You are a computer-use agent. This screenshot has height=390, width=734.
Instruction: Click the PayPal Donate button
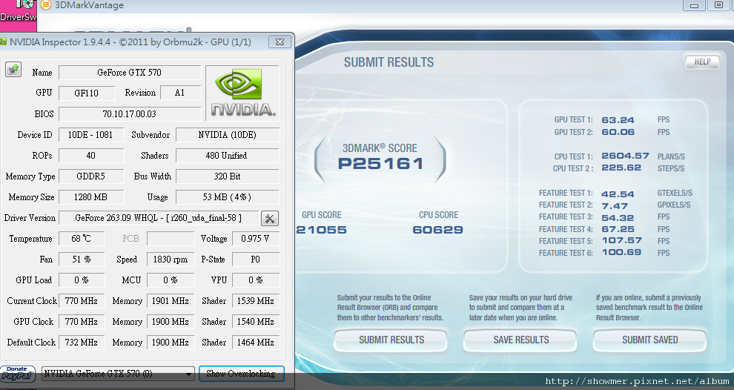tap(17, 374)
